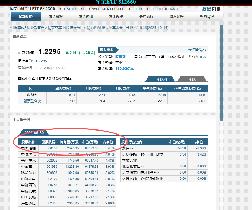Viewport: 252px width, 210px height.
Task: Click the 三月收益(%) column header
Action: (x=122, y=89)
